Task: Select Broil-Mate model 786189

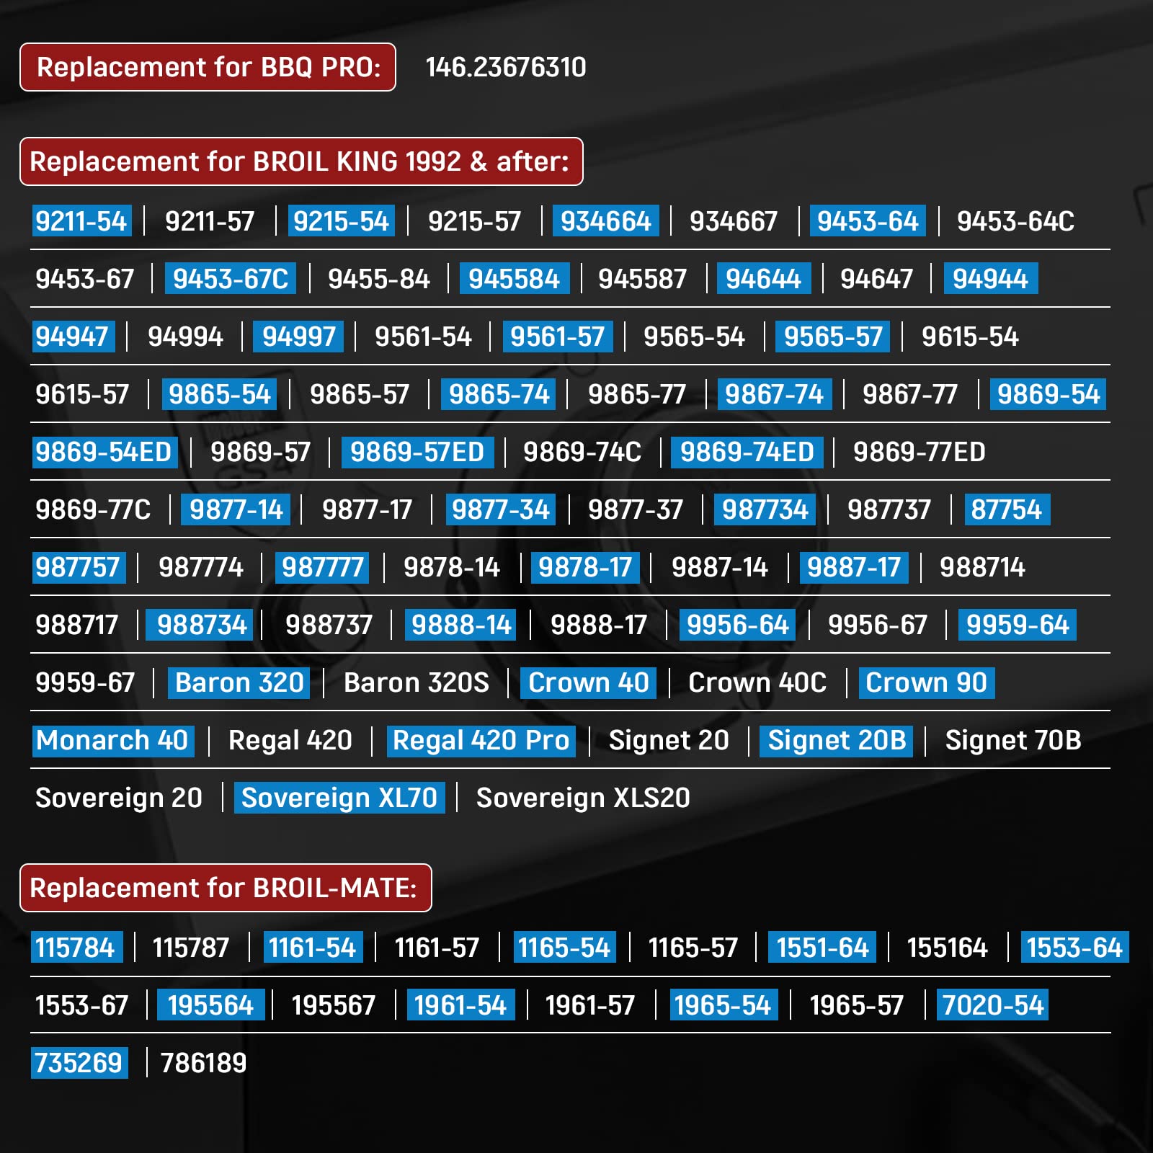Action: point(203,1063)
